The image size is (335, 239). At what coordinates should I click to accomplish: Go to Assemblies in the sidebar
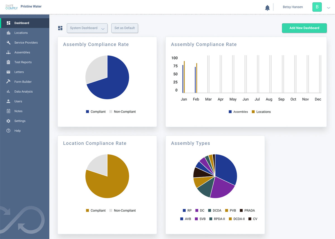pos(22,52)
